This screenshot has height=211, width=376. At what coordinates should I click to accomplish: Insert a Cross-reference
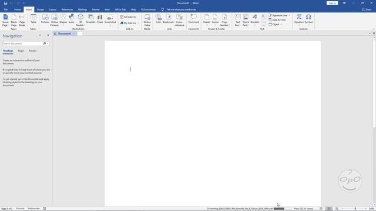pos(179,20)
